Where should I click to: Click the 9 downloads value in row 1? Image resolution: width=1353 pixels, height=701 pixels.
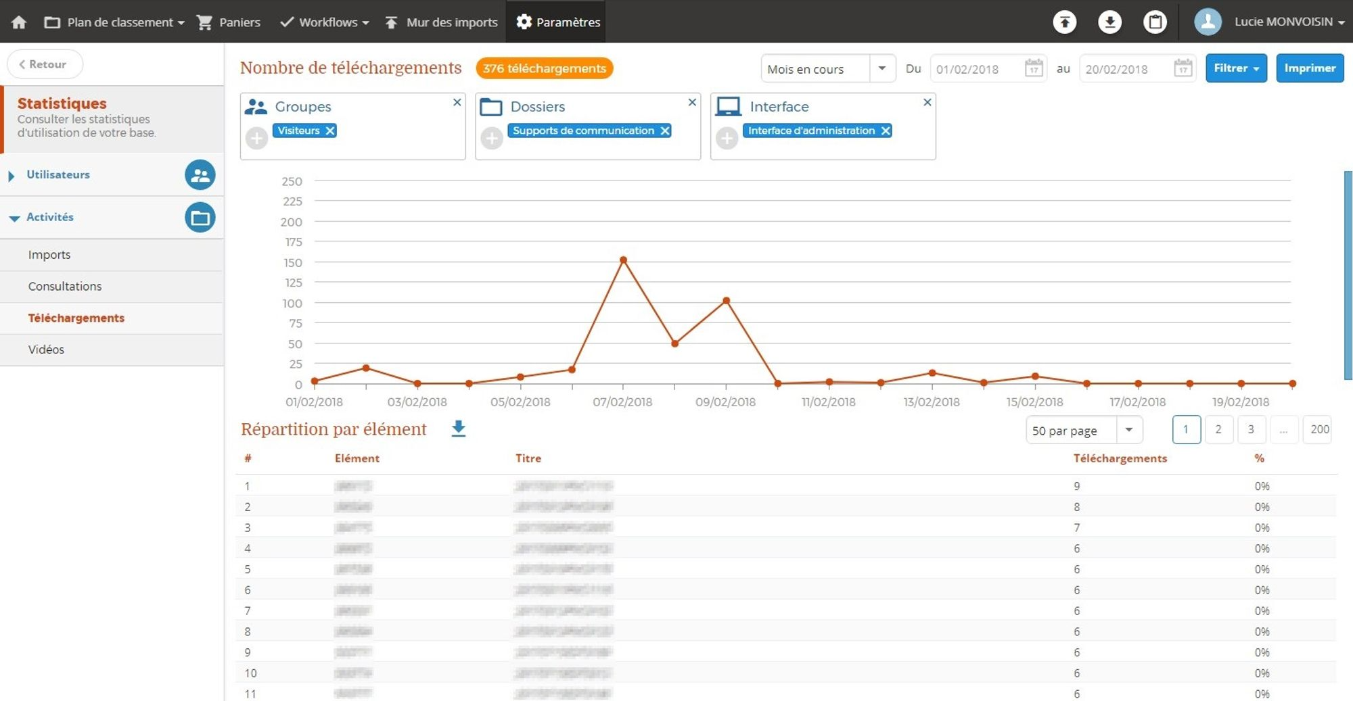1076,486
